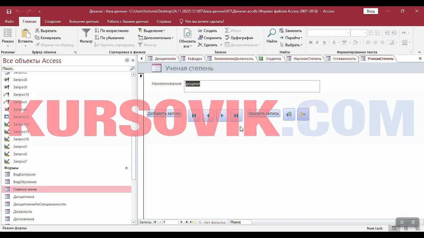The height and width of the screenshot is (238, 424).
Task: Switch to Внешние данные ribbon tab
Action: pyautogui.click(x=84, y=21)
